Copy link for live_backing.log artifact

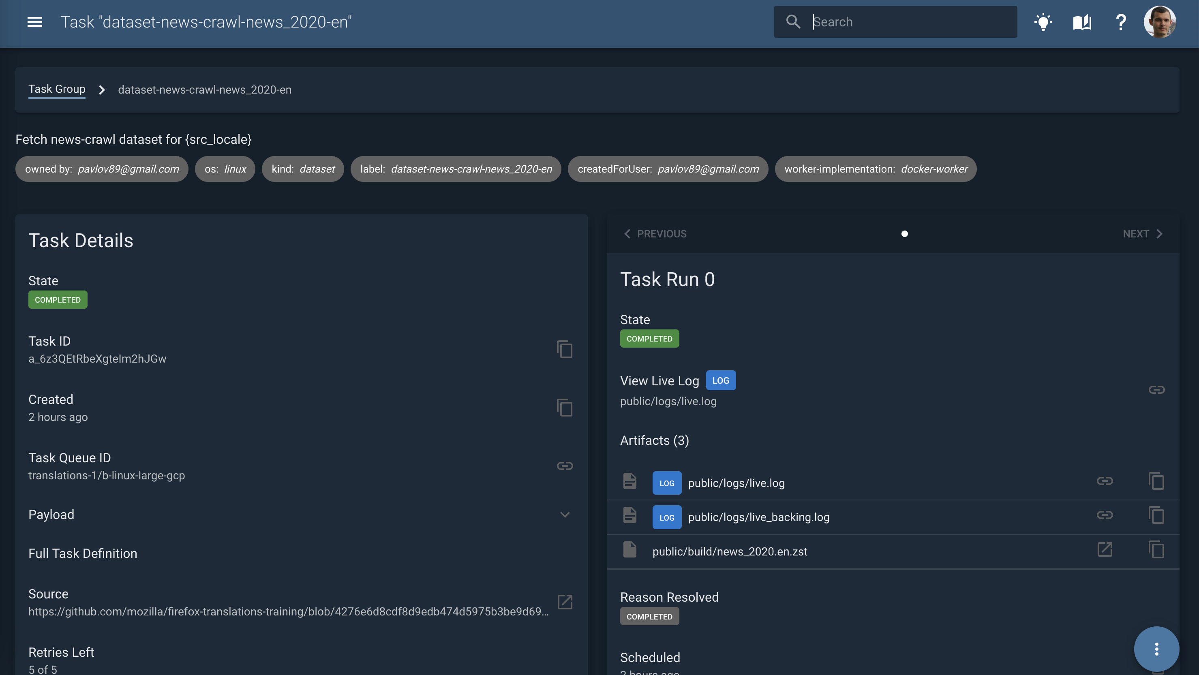point(1156,515)
